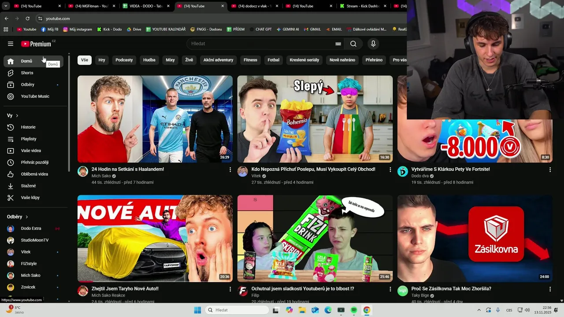
Task: Expand the Odběry subscriptions heading chevron
Action: [27, 217]
